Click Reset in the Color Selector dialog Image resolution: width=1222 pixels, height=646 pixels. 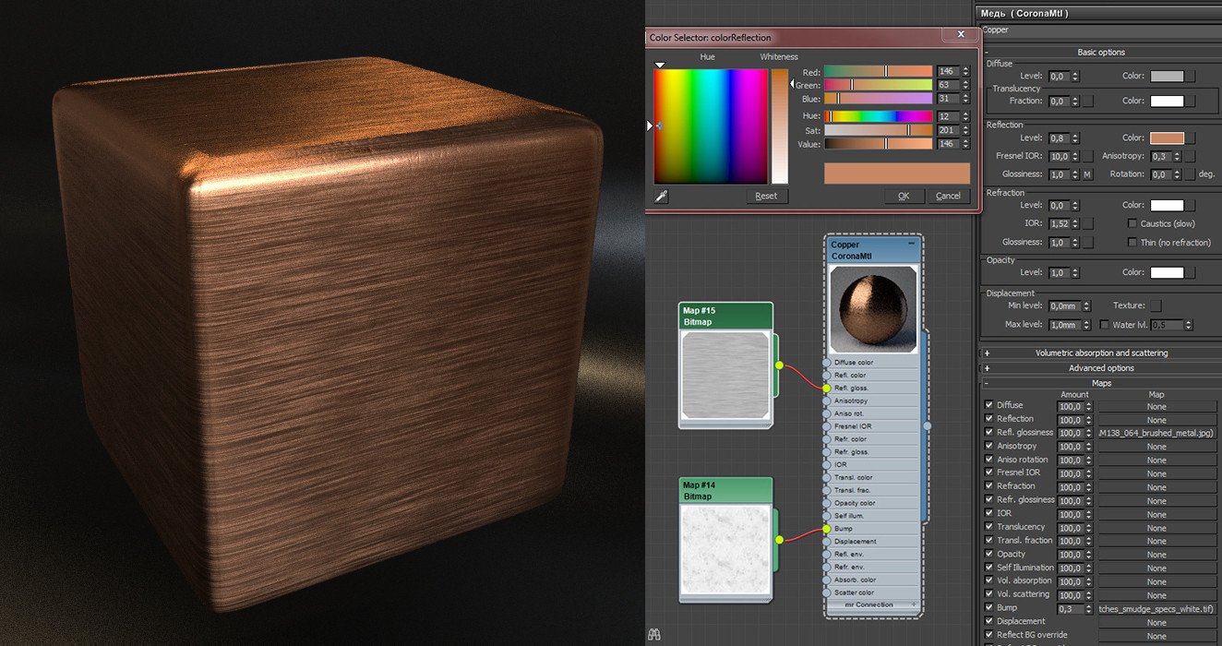pyautogui.click(x=766, y=196)
